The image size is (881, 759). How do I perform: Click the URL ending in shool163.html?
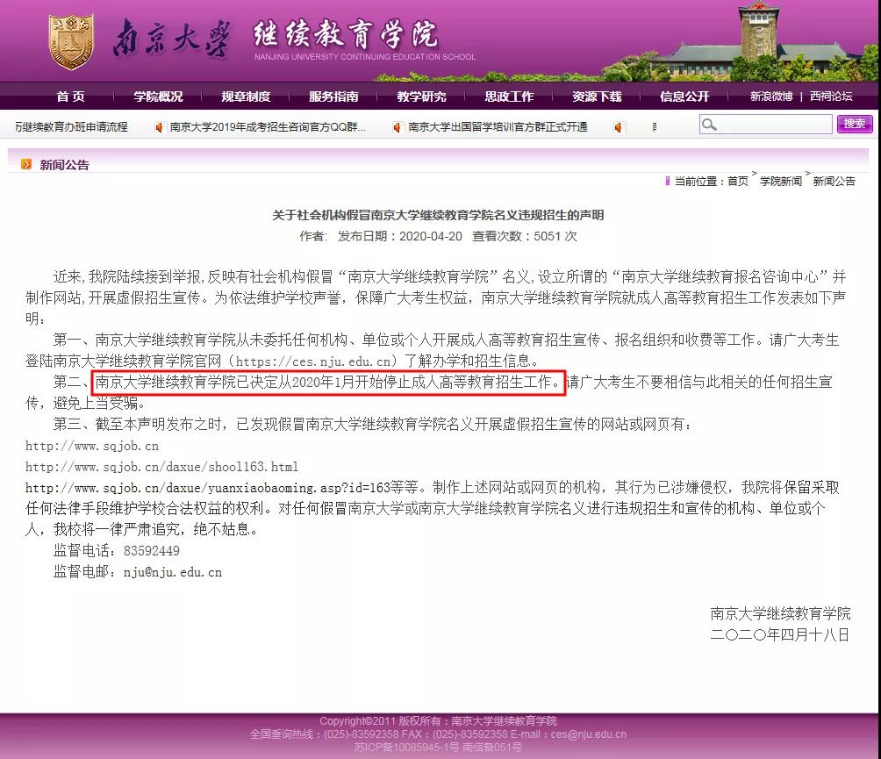tap(161, 467)
